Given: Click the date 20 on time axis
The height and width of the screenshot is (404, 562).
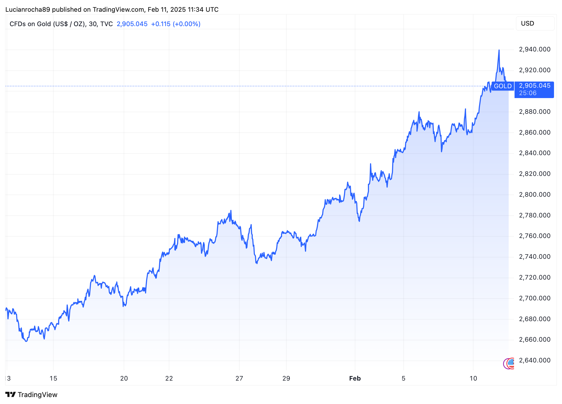Looking at the screenshot, I should click(124, 378).
